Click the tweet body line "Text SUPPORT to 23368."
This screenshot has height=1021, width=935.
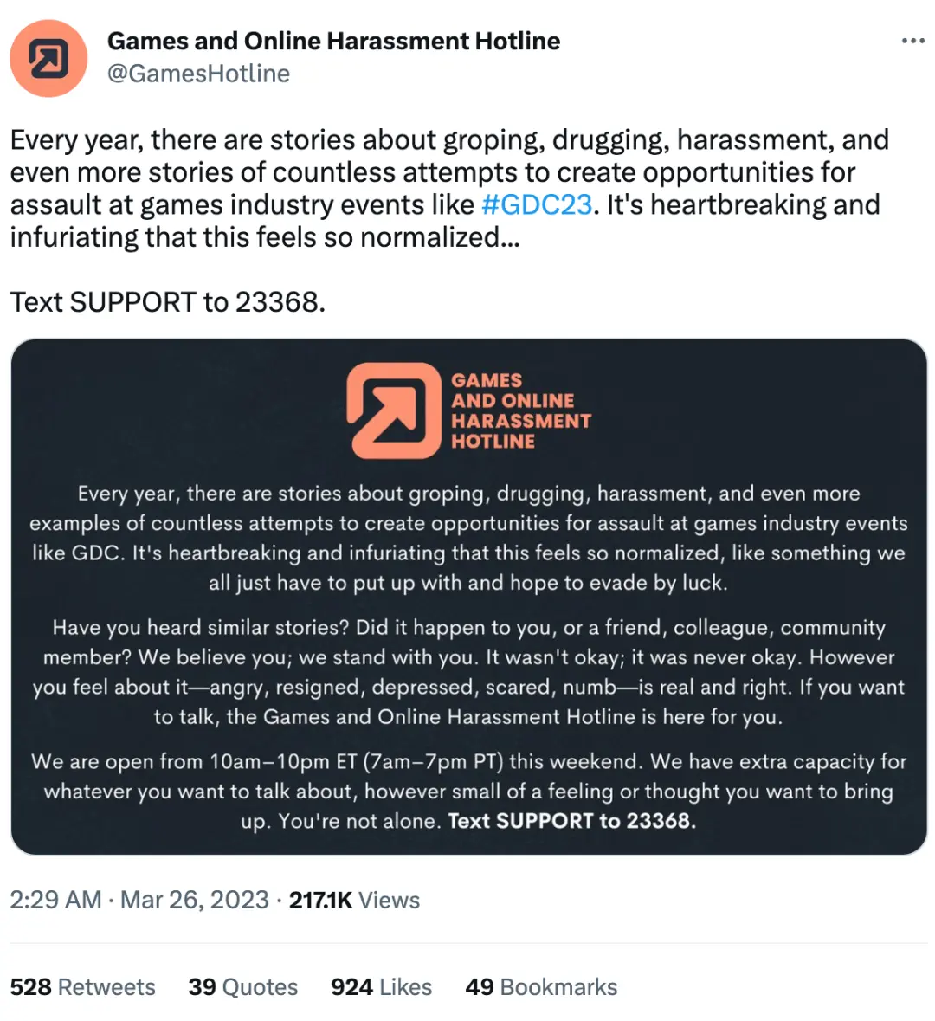coord(168,302)
